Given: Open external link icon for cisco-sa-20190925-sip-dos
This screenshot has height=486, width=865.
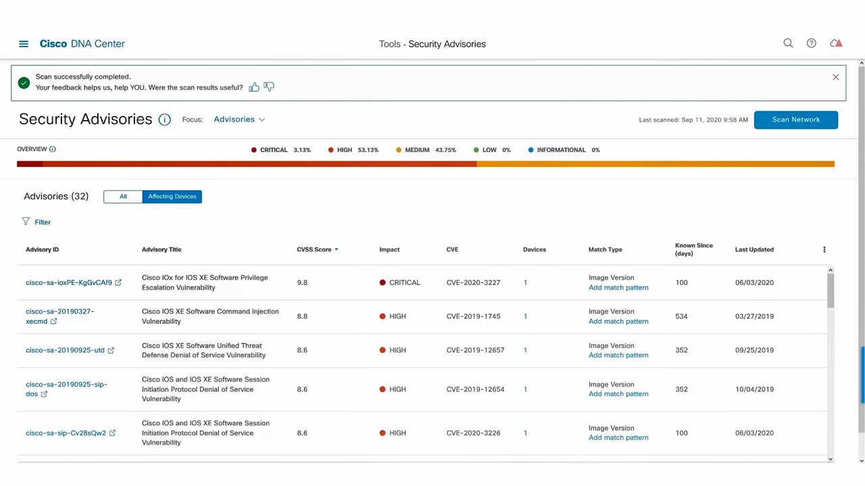Looking at the screenshot, I should [x=44, y=394].
